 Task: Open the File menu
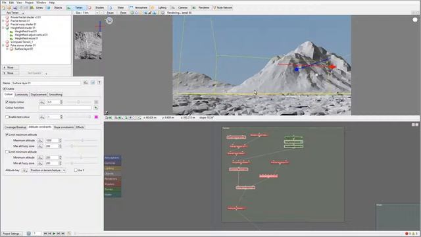point(4,3)
